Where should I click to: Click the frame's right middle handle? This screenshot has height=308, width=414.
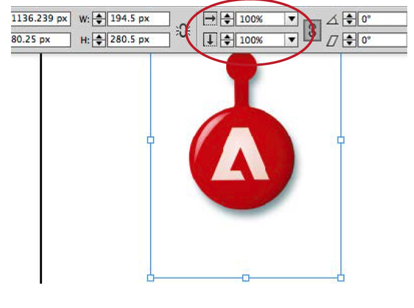pyautogui.click(x=341, y=140)
